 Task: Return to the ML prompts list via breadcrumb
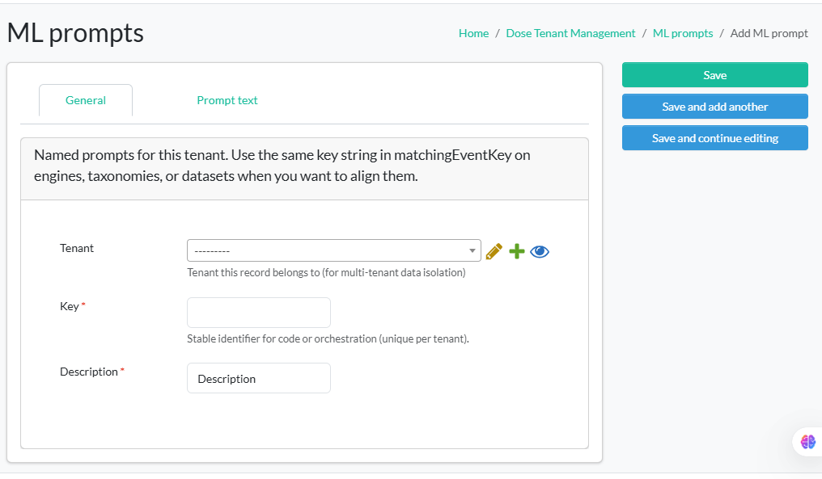[x=683, y=33]
